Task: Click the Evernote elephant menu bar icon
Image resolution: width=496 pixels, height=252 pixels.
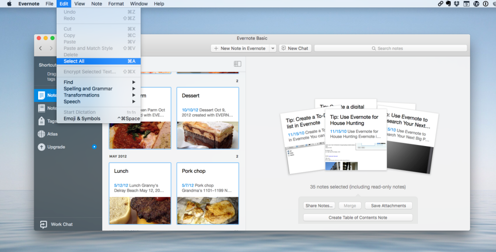Action: pyautogui.click(x=448, y=3)
